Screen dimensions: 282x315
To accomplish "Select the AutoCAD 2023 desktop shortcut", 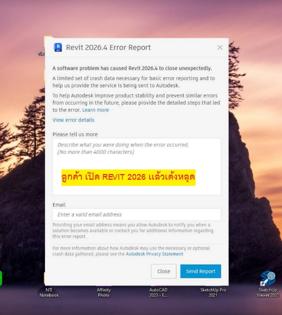I will [x=158, y=293].
